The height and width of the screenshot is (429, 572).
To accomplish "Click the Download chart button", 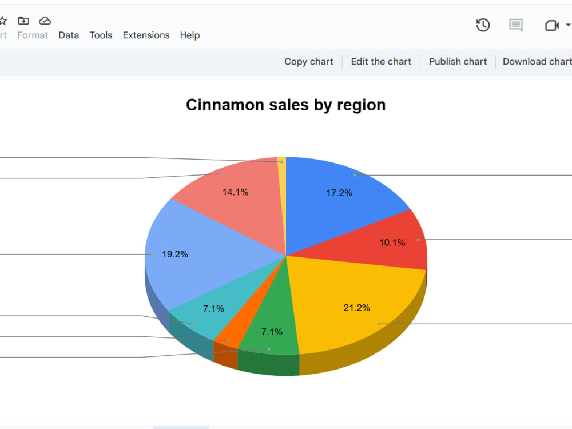I will (x=537, y=62).
